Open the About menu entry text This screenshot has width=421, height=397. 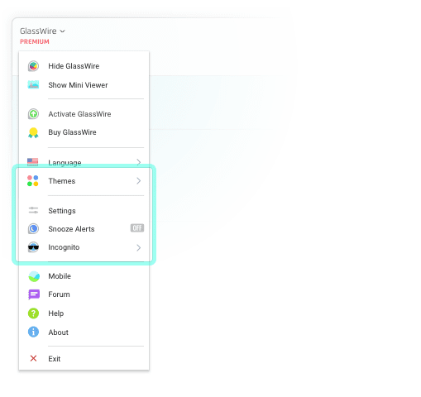tap(58, 332)
